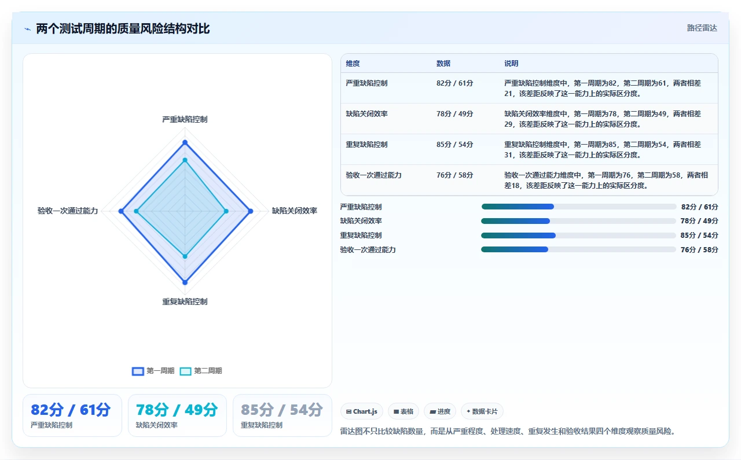Select the 82分 / 61分 严重缺陷控制 card
Image resolution: width=741 pixels, height=460 pixels.
(72, 415)
